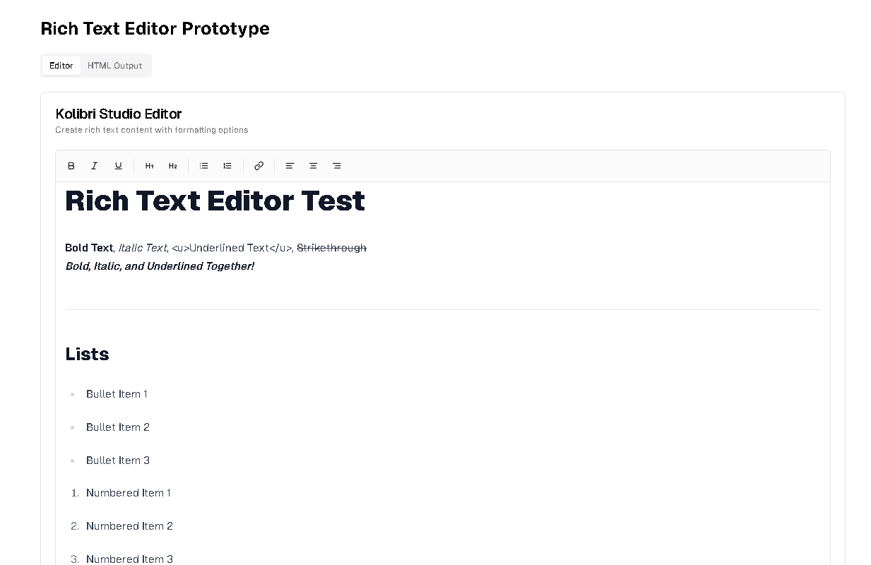
Task: Toggle underline formatting in the toolbar
Action: pos(118,166)
